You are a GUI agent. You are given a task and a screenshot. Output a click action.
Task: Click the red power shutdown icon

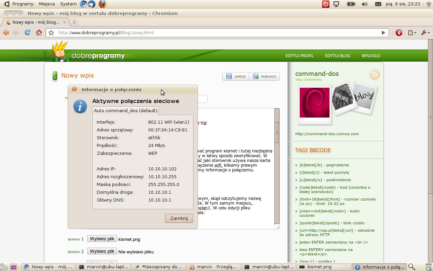(x=325, y=4)
